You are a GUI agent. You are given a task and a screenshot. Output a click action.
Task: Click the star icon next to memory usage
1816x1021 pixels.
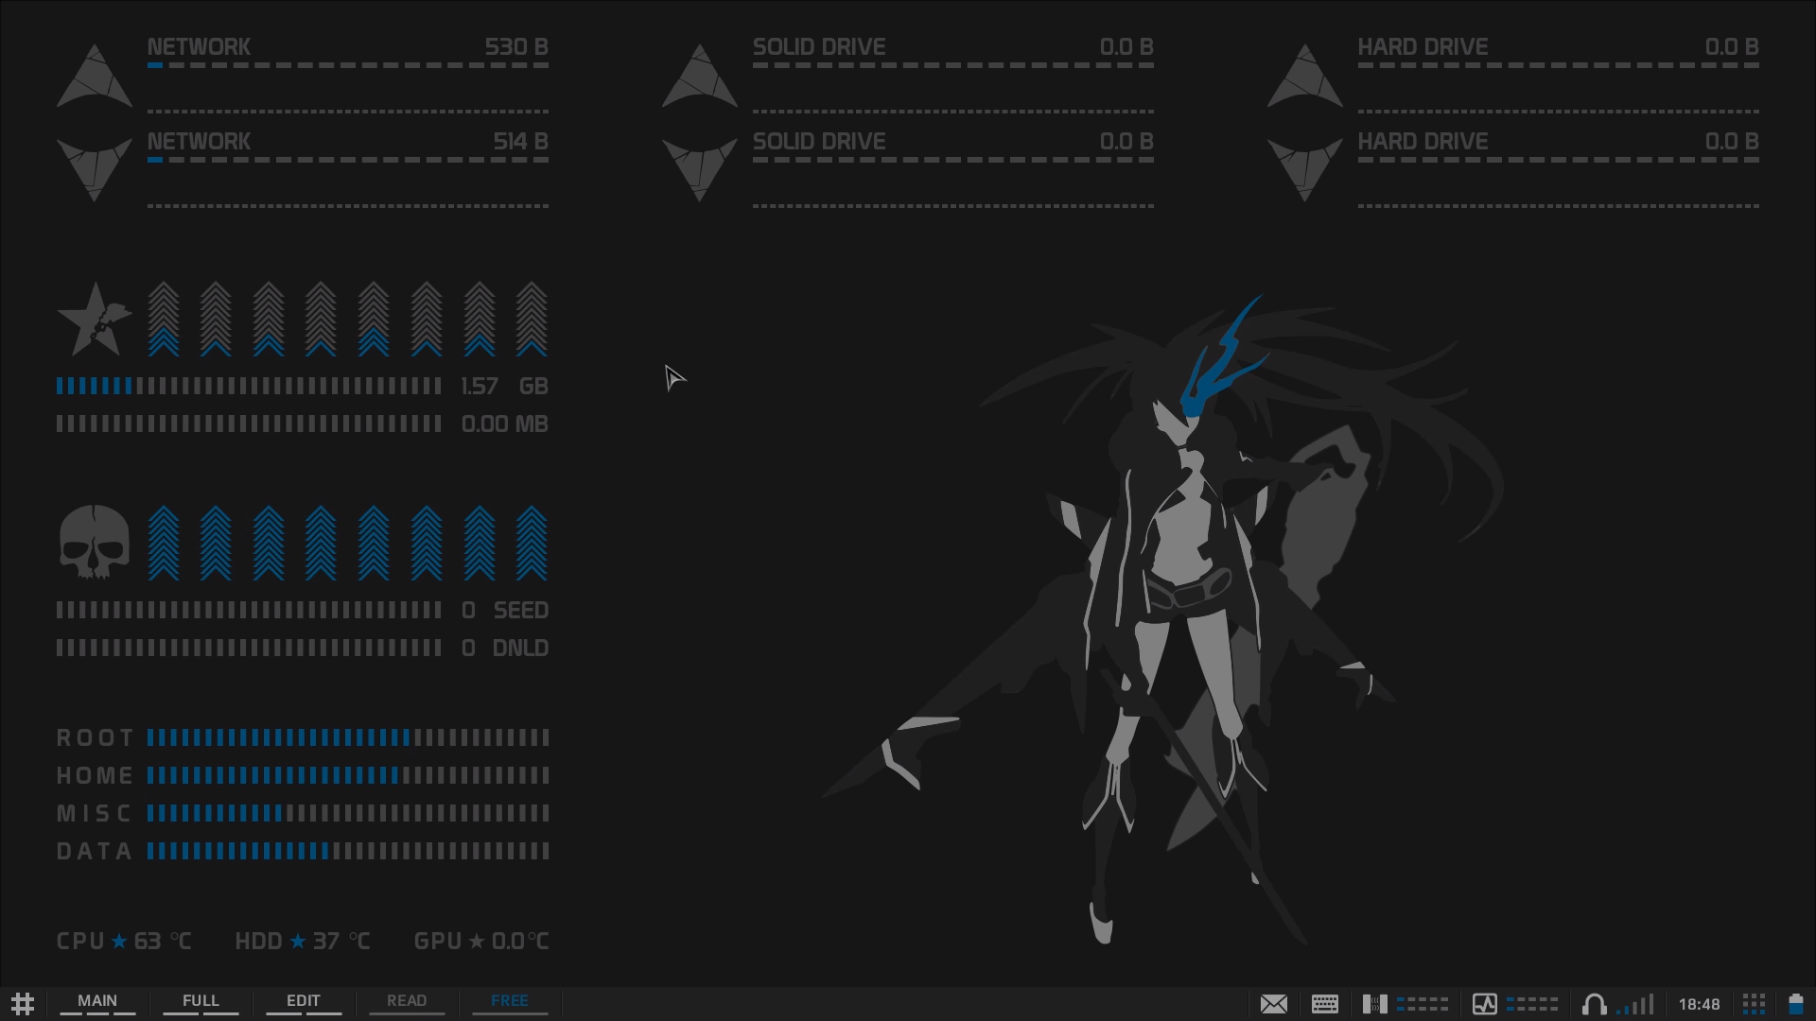[x=94, y=318]
